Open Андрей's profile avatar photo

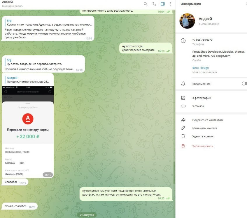click(187, 21)
